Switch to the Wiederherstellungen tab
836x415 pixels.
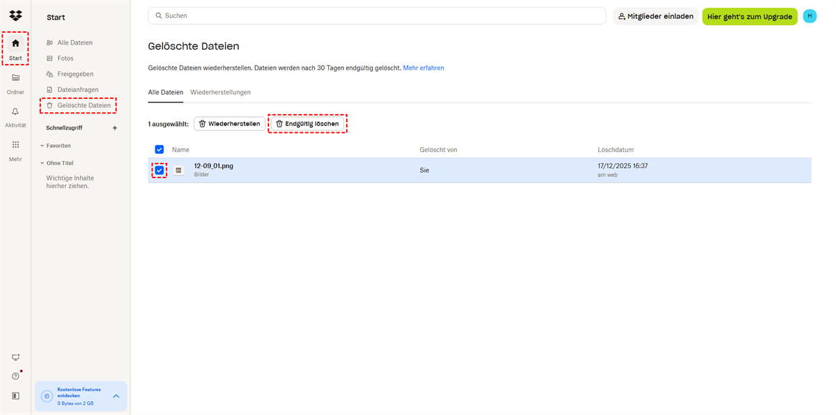click(x=220, y=92)
